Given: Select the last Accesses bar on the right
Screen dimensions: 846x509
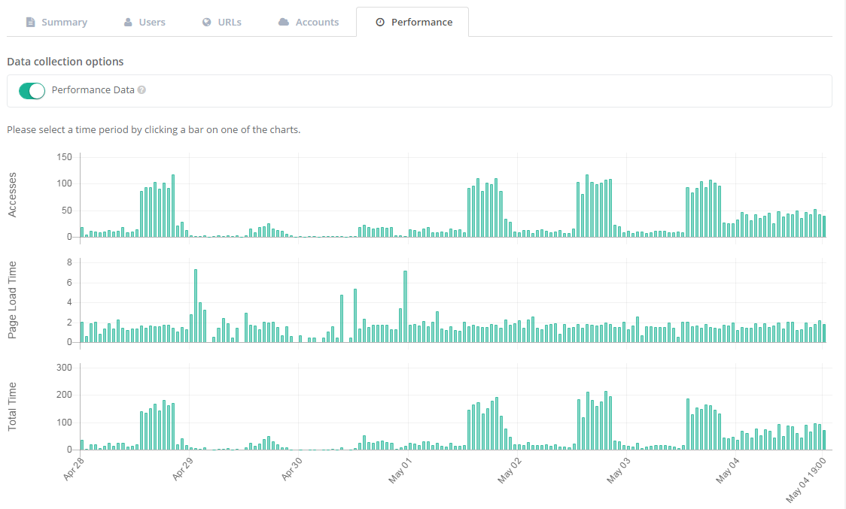Looking at the screenshot, I should [x=824, y=227].
